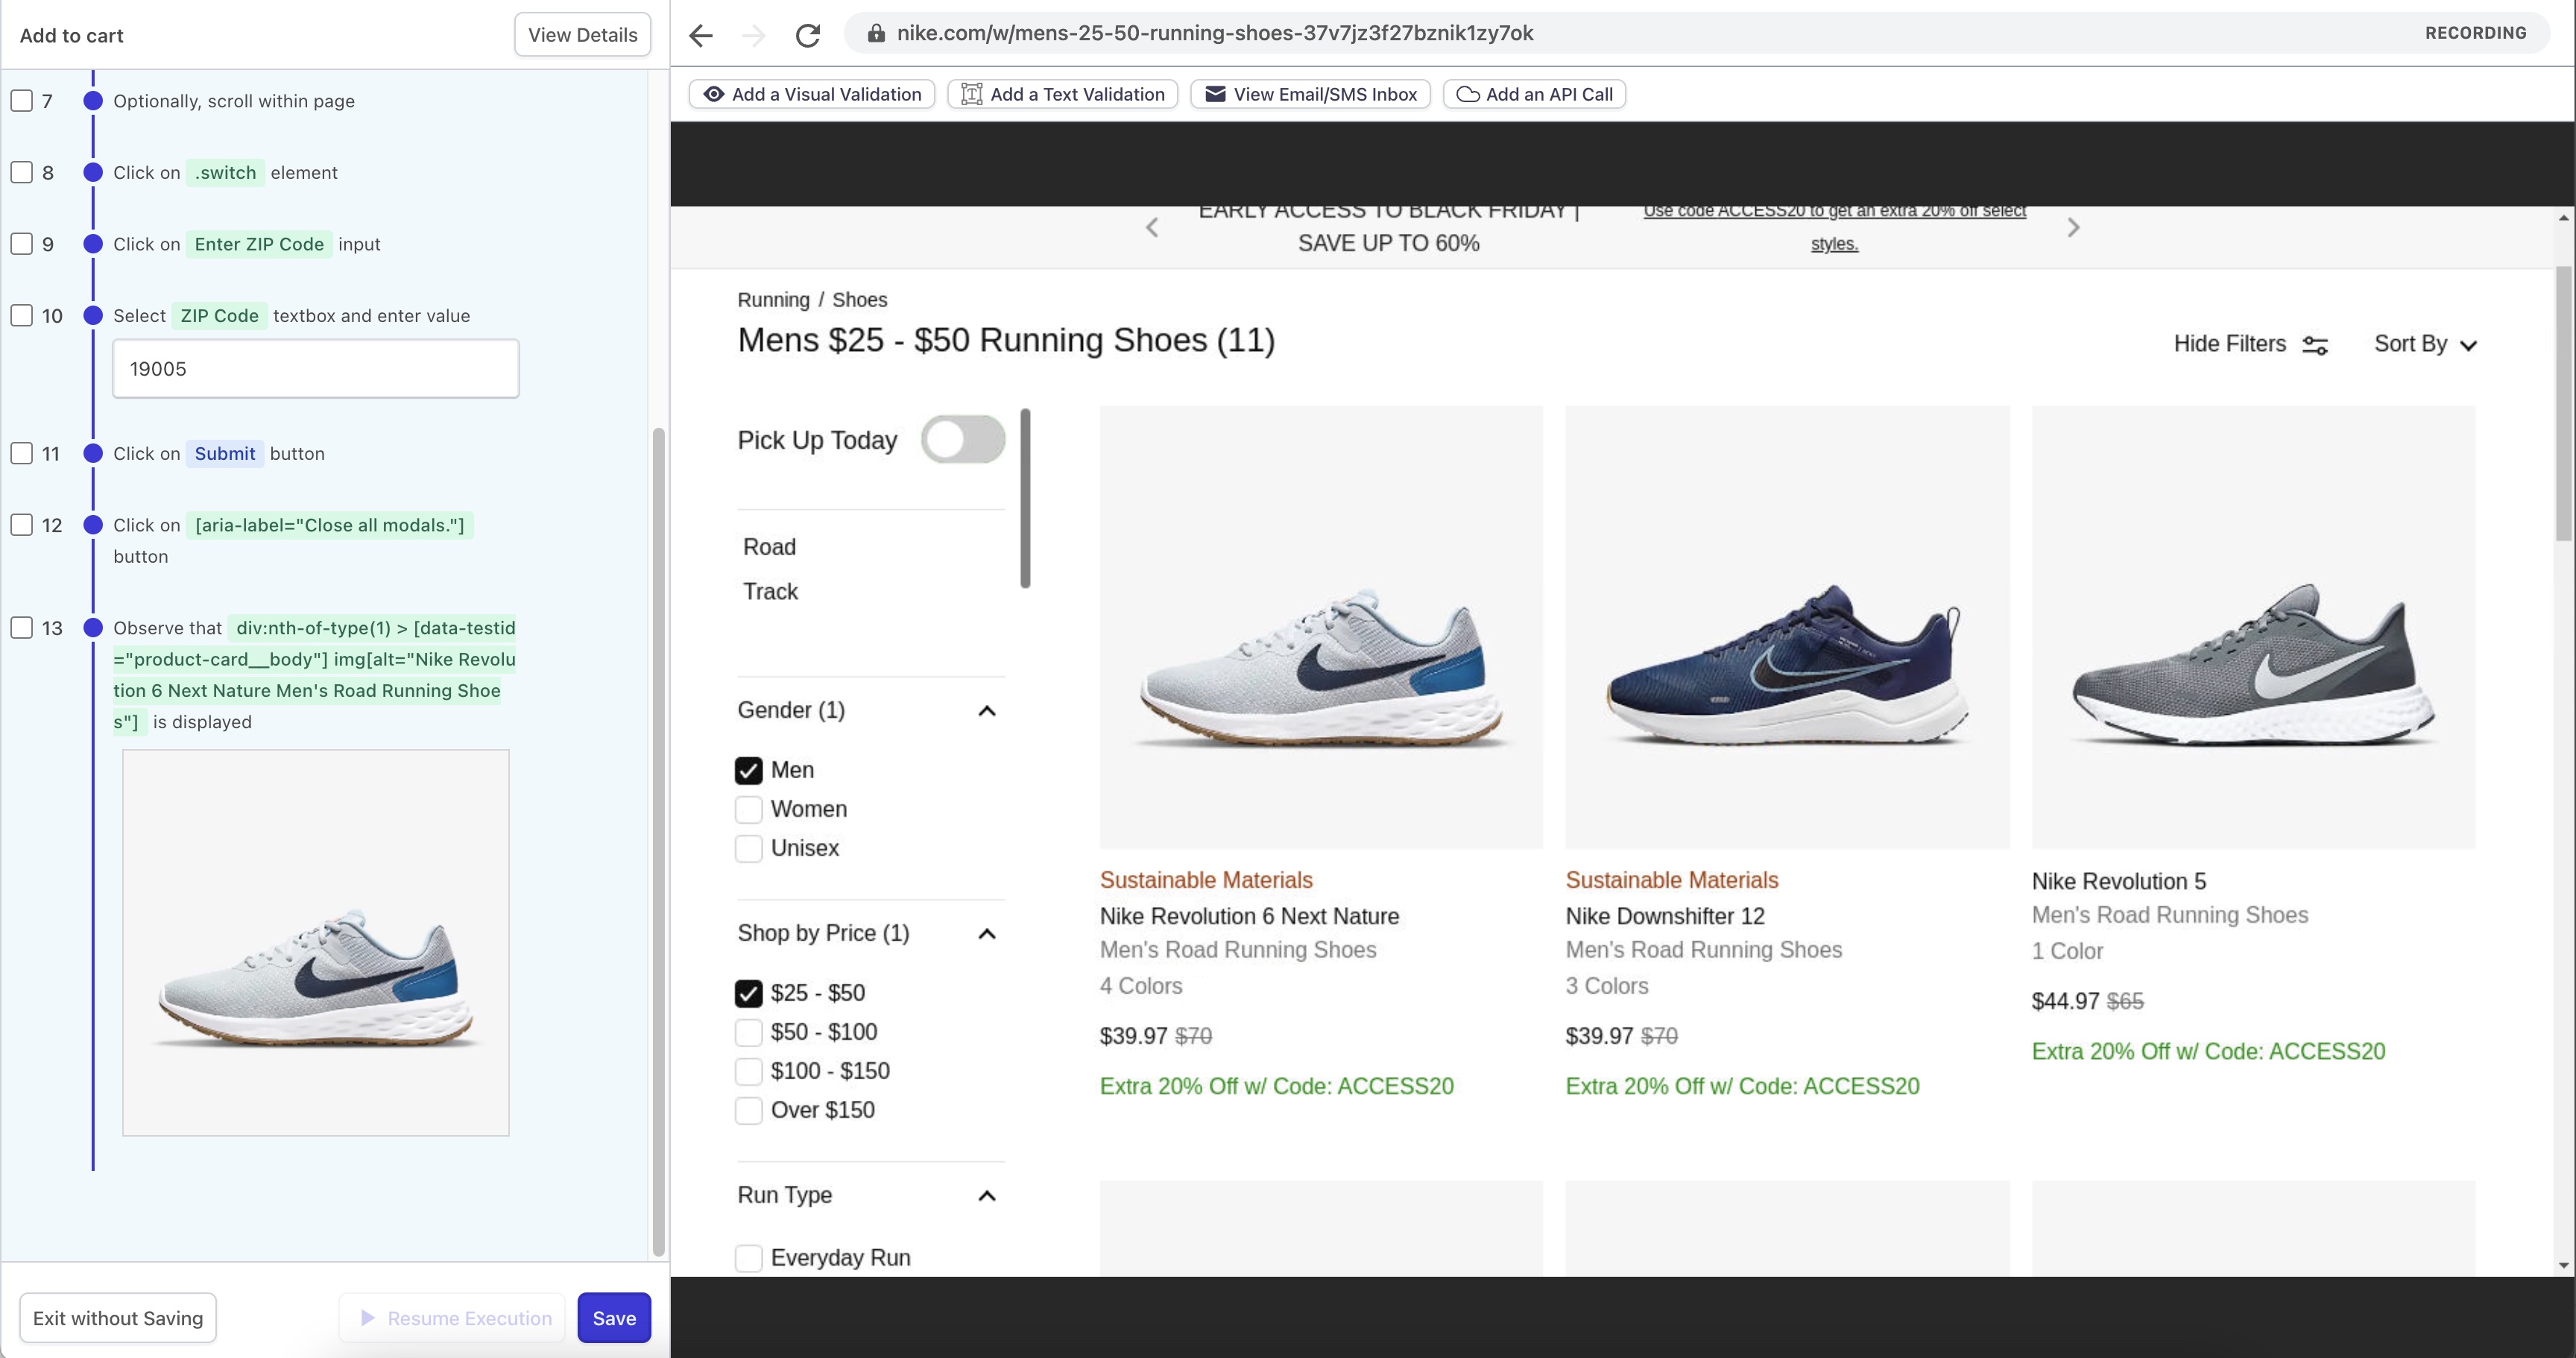
Task: Click the cloud icon in Add an API Call
Action: 1467,94
